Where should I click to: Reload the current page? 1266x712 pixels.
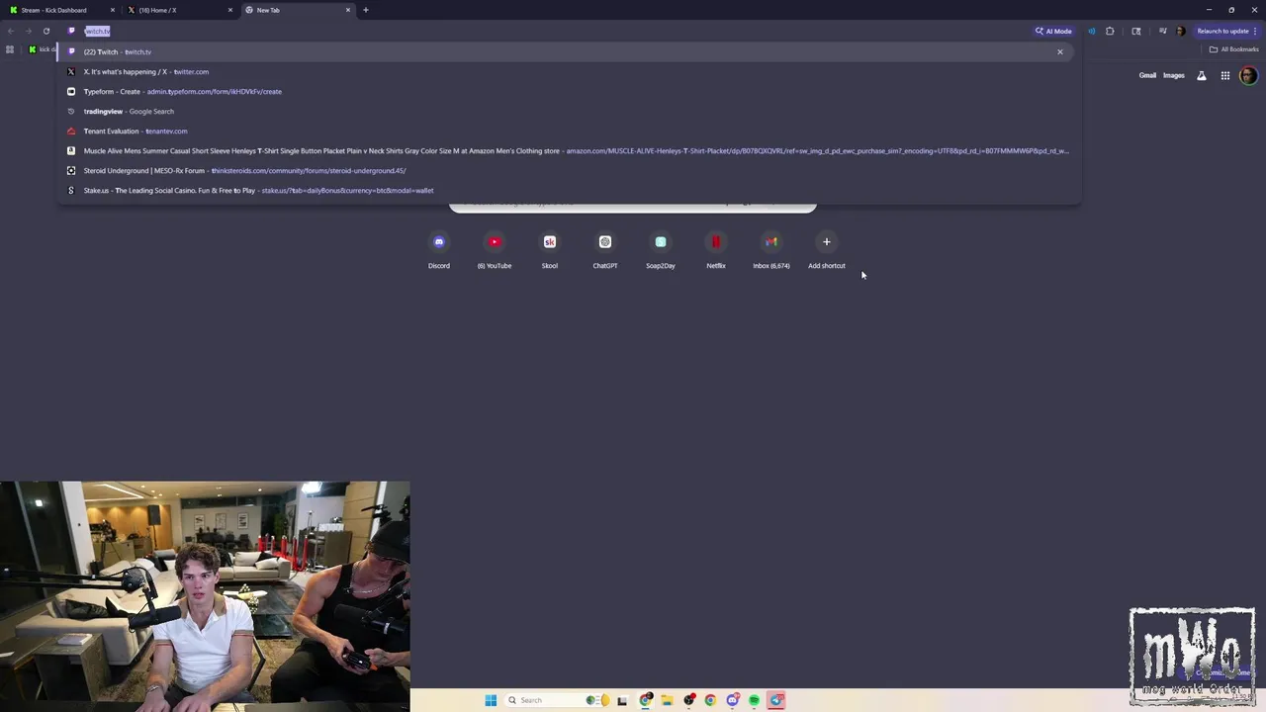coord(45,31)
